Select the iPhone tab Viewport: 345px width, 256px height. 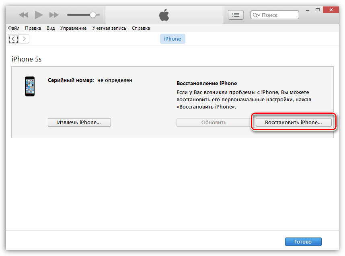[x=172, y=39]
